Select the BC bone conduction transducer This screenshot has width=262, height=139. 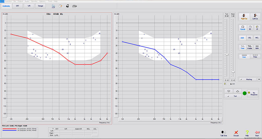(249, 28)
